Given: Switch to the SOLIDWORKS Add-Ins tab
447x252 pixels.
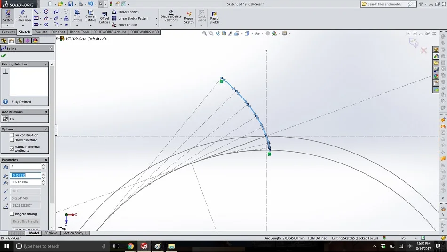Looking at the screenshot, I should [x=110, y=32].
